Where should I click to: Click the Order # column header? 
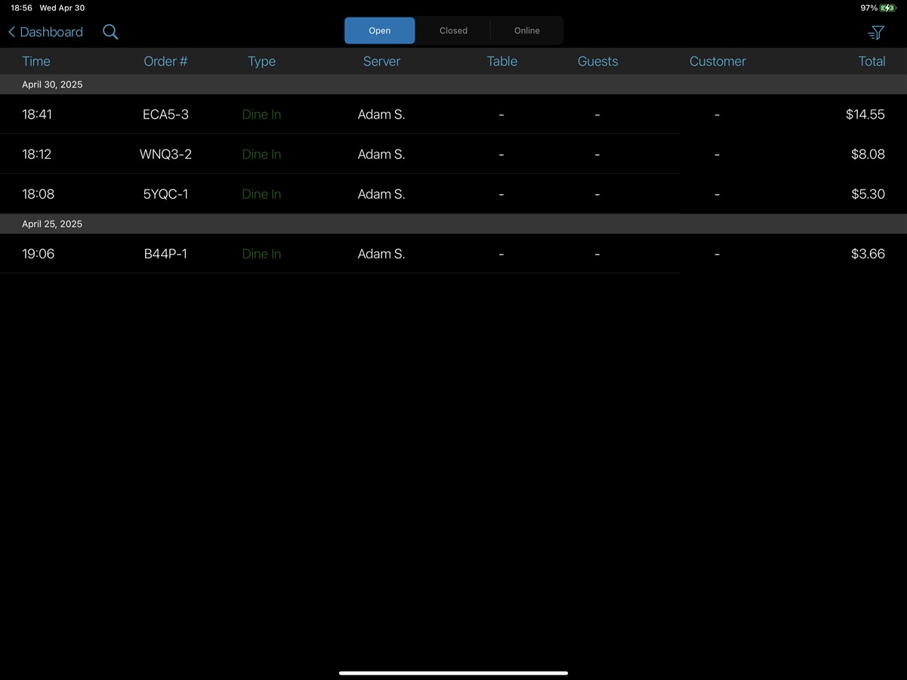tap(166, 60)
